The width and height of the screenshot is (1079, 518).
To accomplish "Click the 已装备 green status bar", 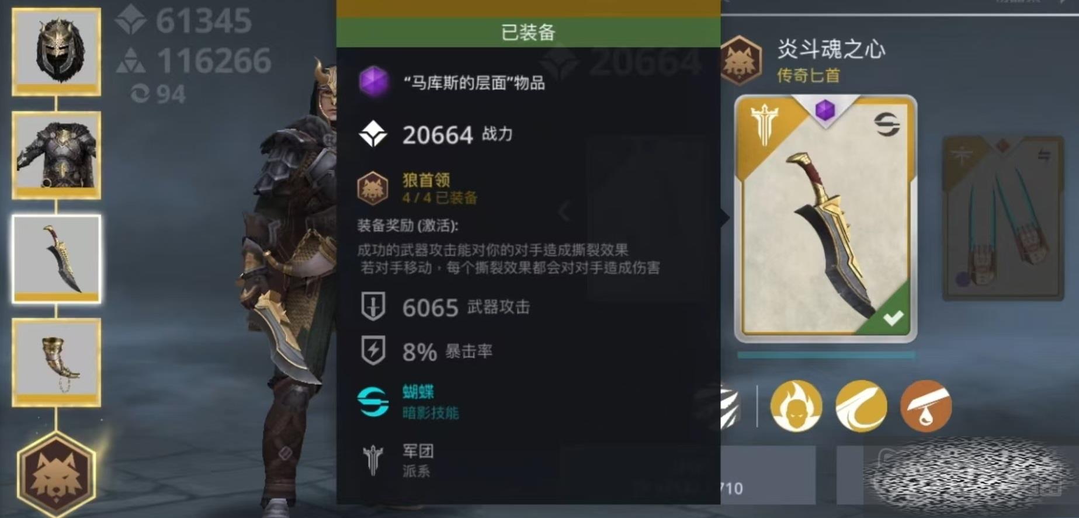I will 528,32.
